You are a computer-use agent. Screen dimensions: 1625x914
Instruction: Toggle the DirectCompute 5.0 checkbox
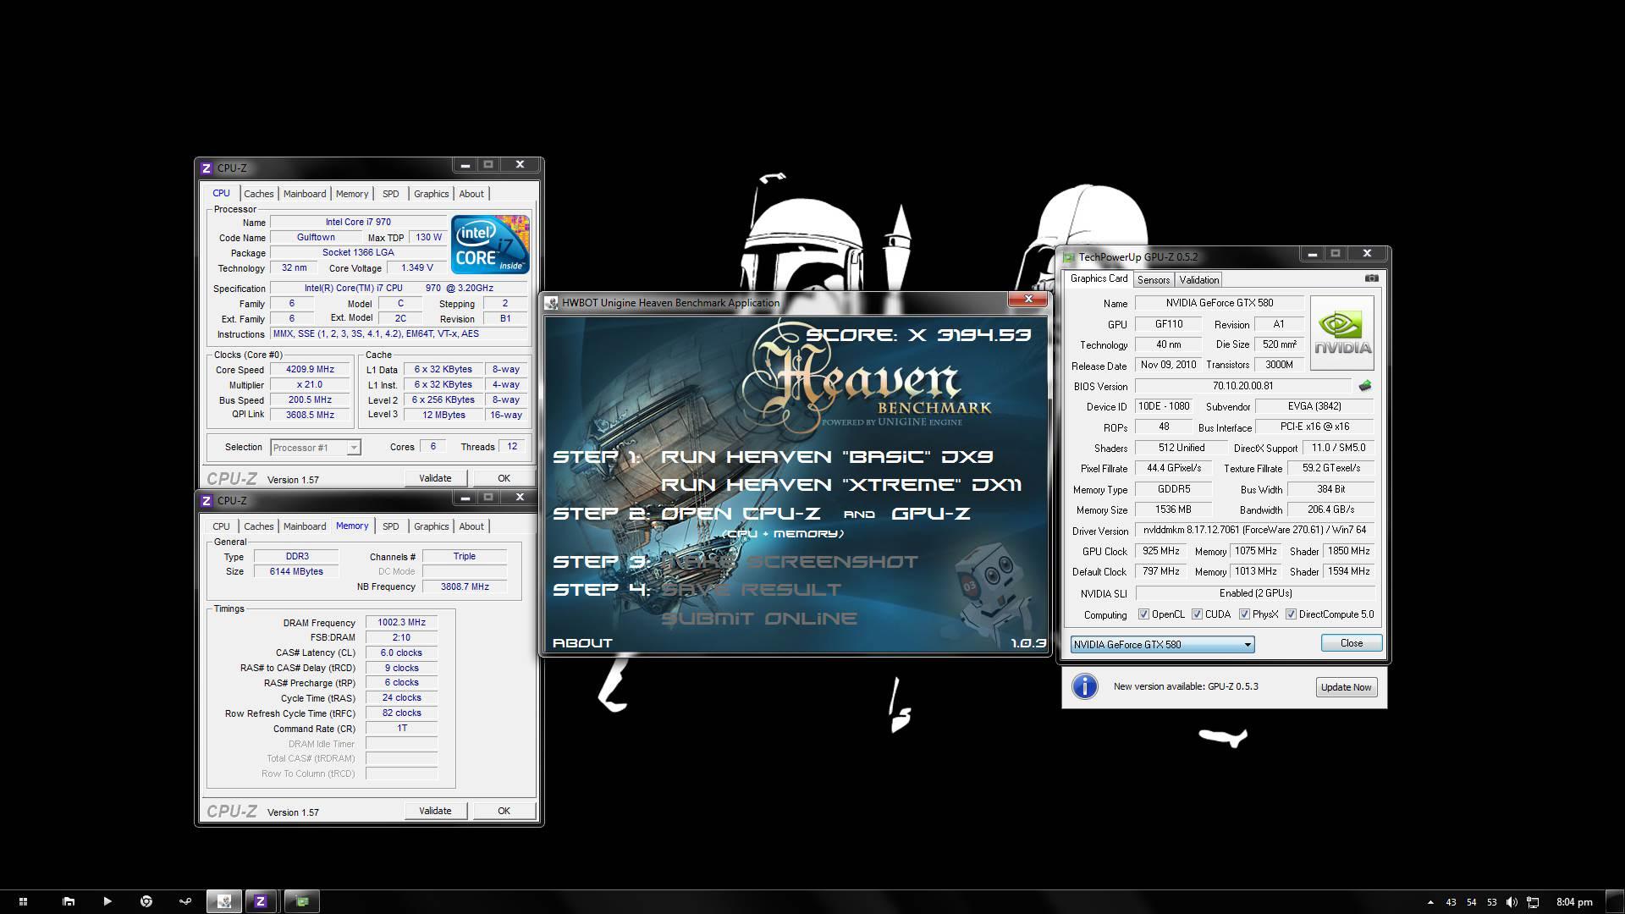pos(1292,614)
